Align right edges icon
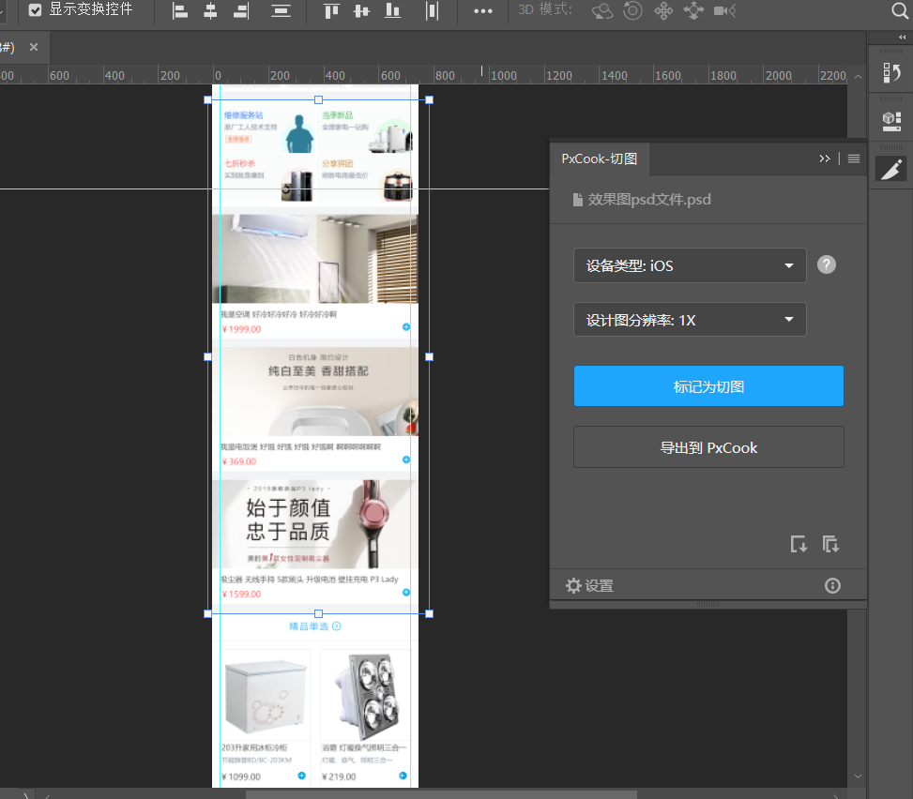Image resolution: width=913 pixels, height=799 pixels. pyautogui.click(x=241, y=10)
